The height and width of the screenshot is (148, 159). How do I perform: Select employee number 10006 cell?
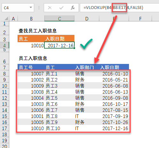(x=31, y=110)
